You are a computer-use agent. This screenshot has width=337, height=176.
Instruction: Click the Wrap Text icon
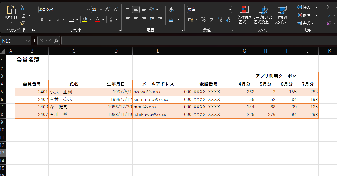point(171,10)
